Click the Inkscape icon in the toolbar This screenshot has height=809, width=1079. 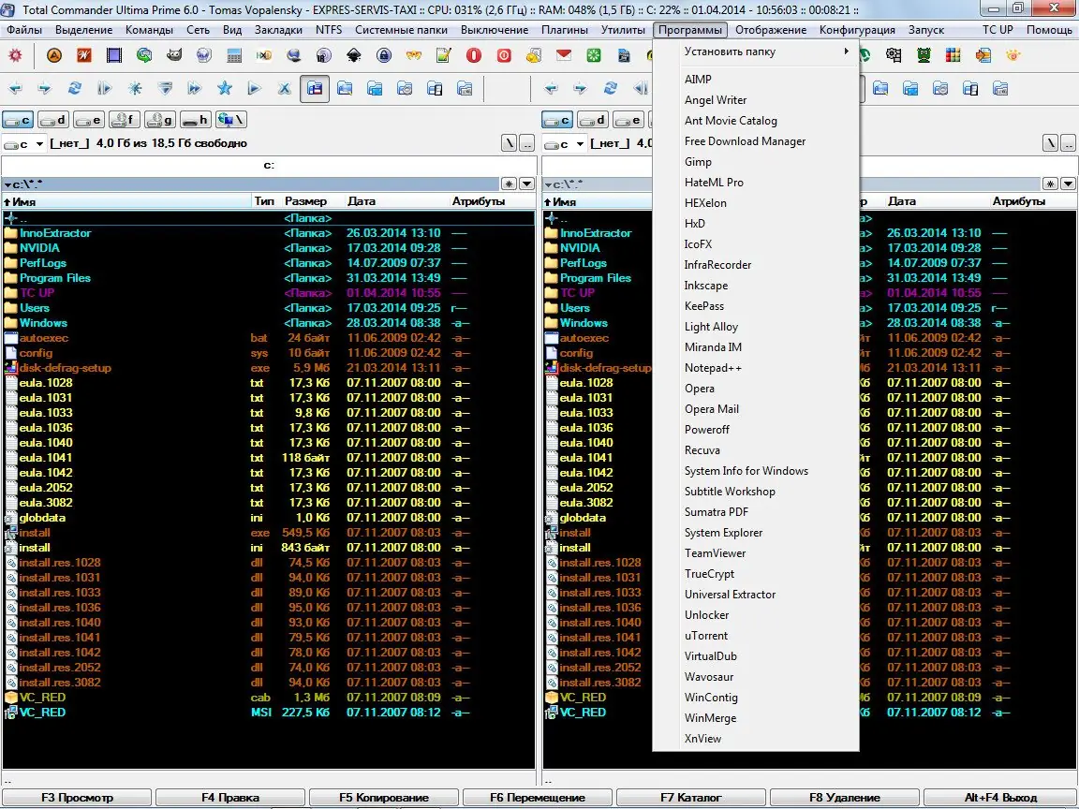(x=354, y=55)
